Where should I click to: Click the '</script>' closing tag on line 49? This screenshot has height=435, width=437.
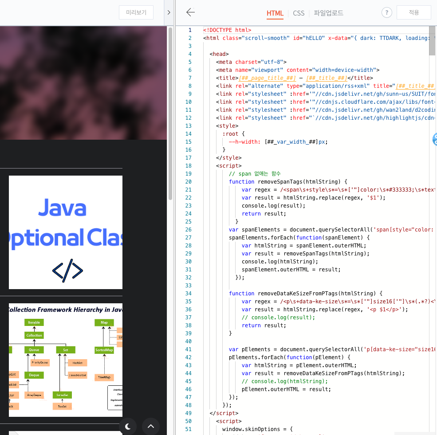224,413
